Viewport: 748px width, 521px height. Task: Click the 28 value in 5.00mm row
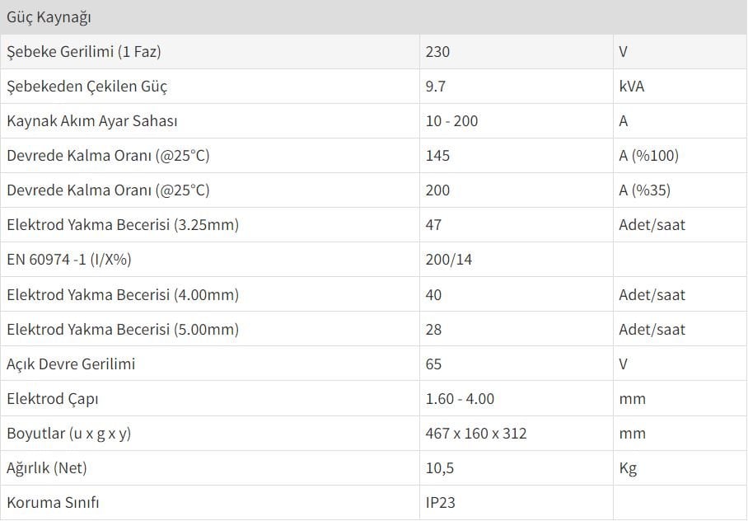[433, 330]
